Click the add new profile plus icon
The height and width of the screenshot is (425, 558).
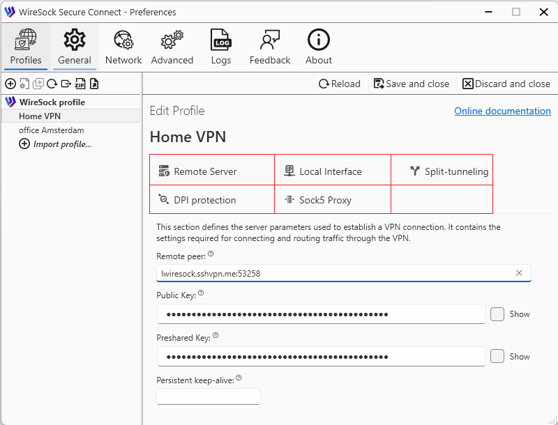(x=10, y=84)
